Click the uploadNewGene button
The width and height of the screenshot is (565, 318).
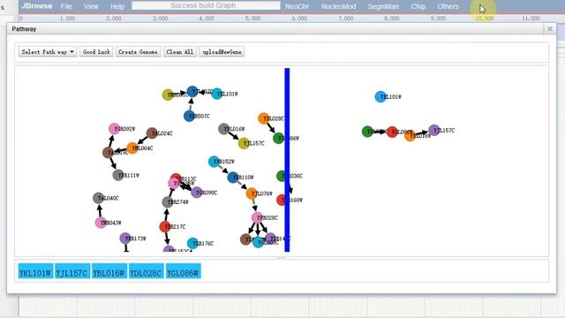click(222, 52)
